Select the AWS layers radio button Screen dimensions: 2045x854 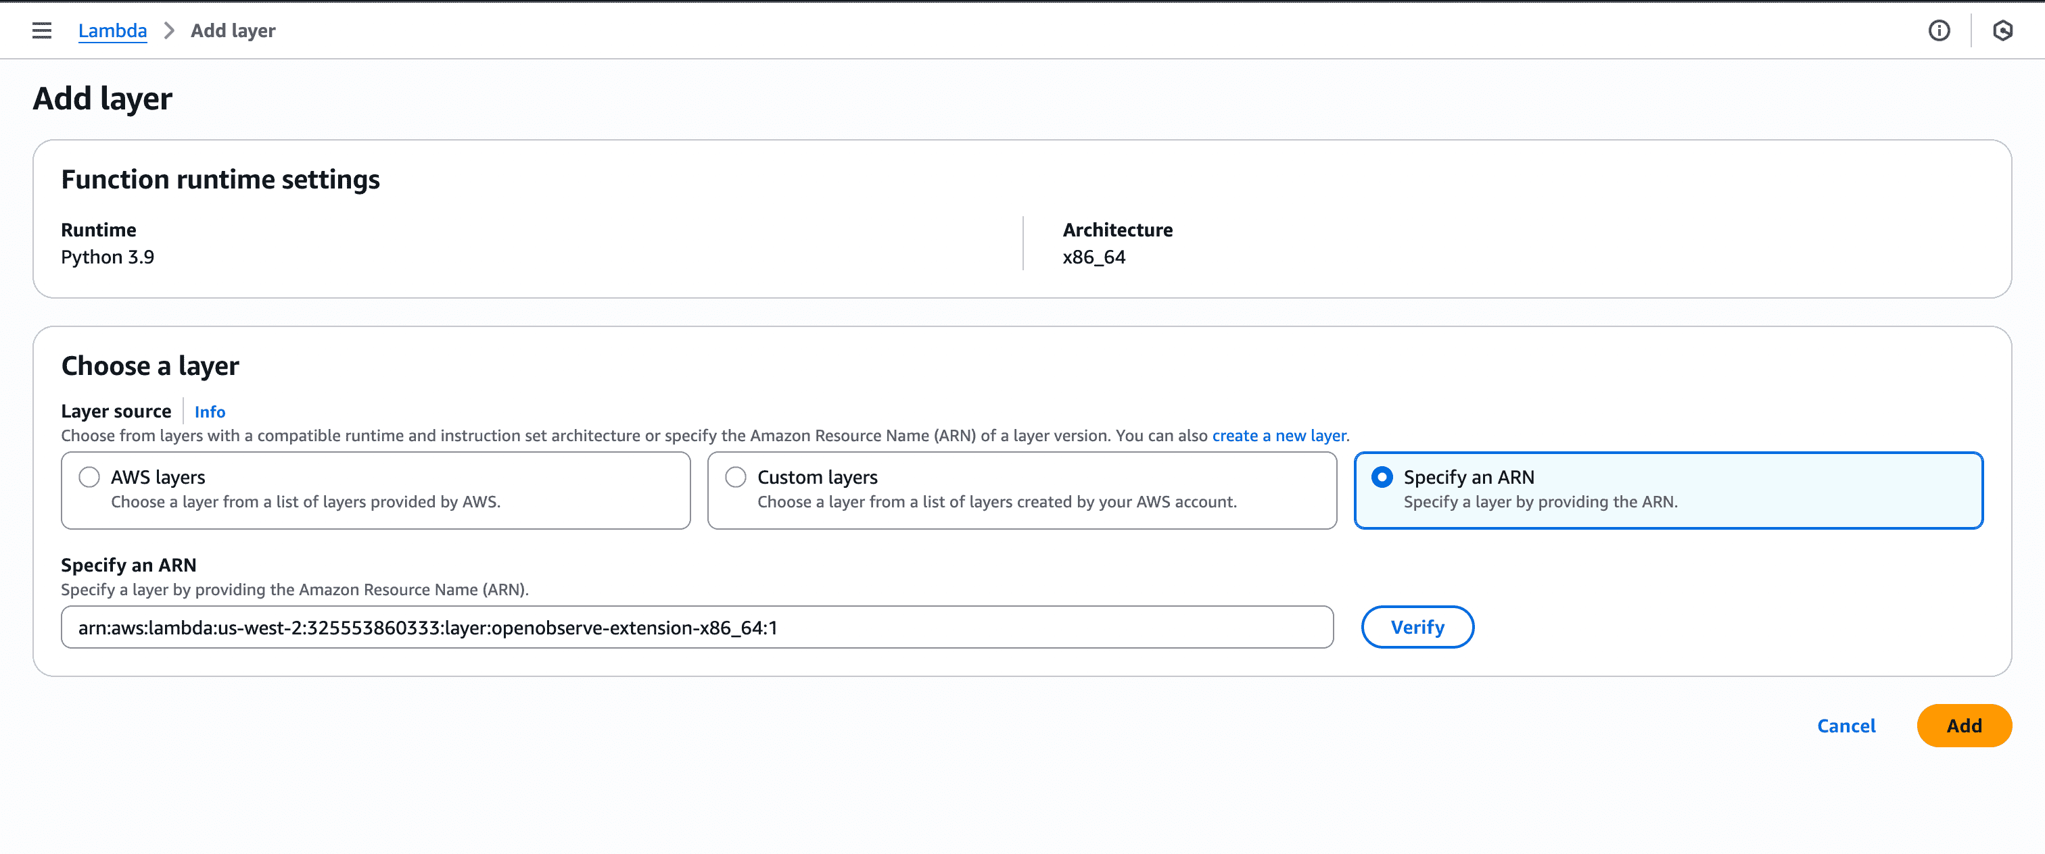click(x=89, y=476)
